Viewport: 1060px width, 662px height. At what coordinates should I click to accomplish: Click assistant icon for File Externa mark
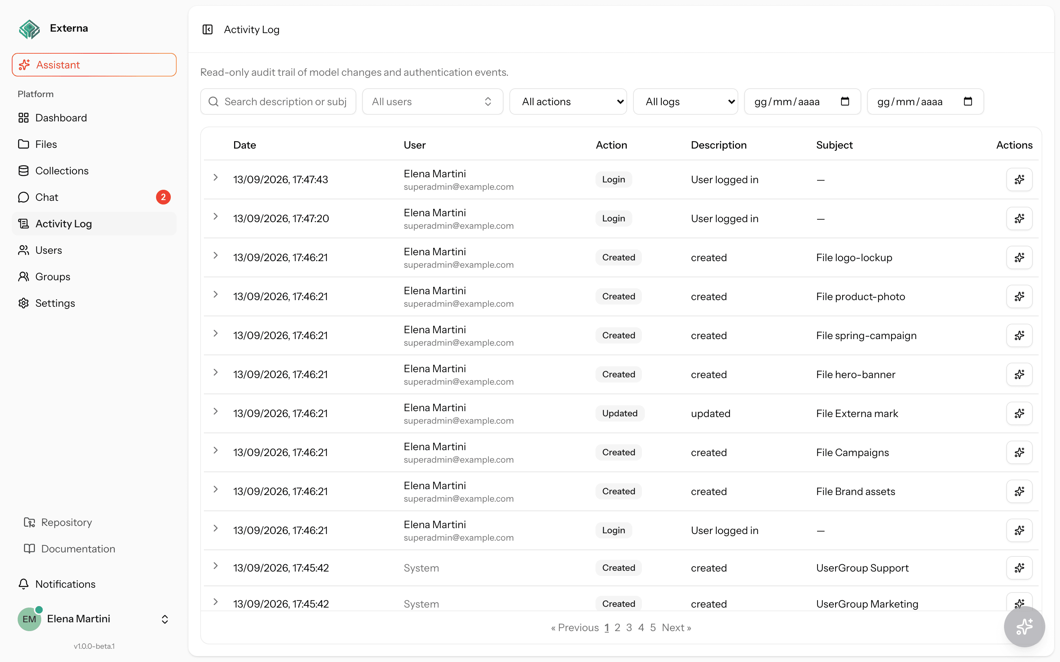1019,413
